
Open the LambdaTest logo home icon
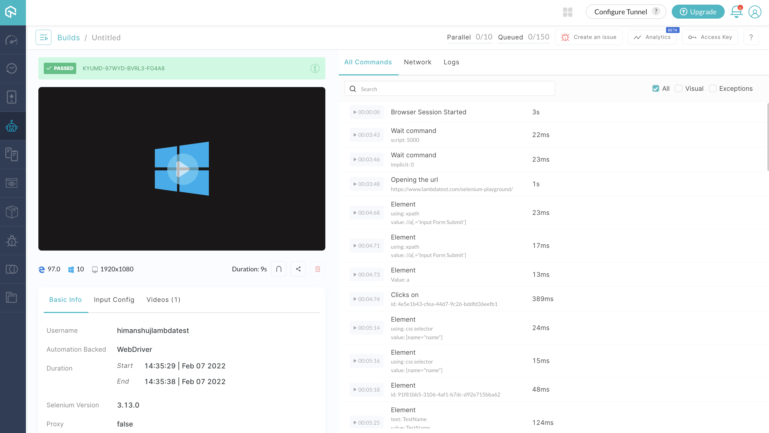point(11,12)
